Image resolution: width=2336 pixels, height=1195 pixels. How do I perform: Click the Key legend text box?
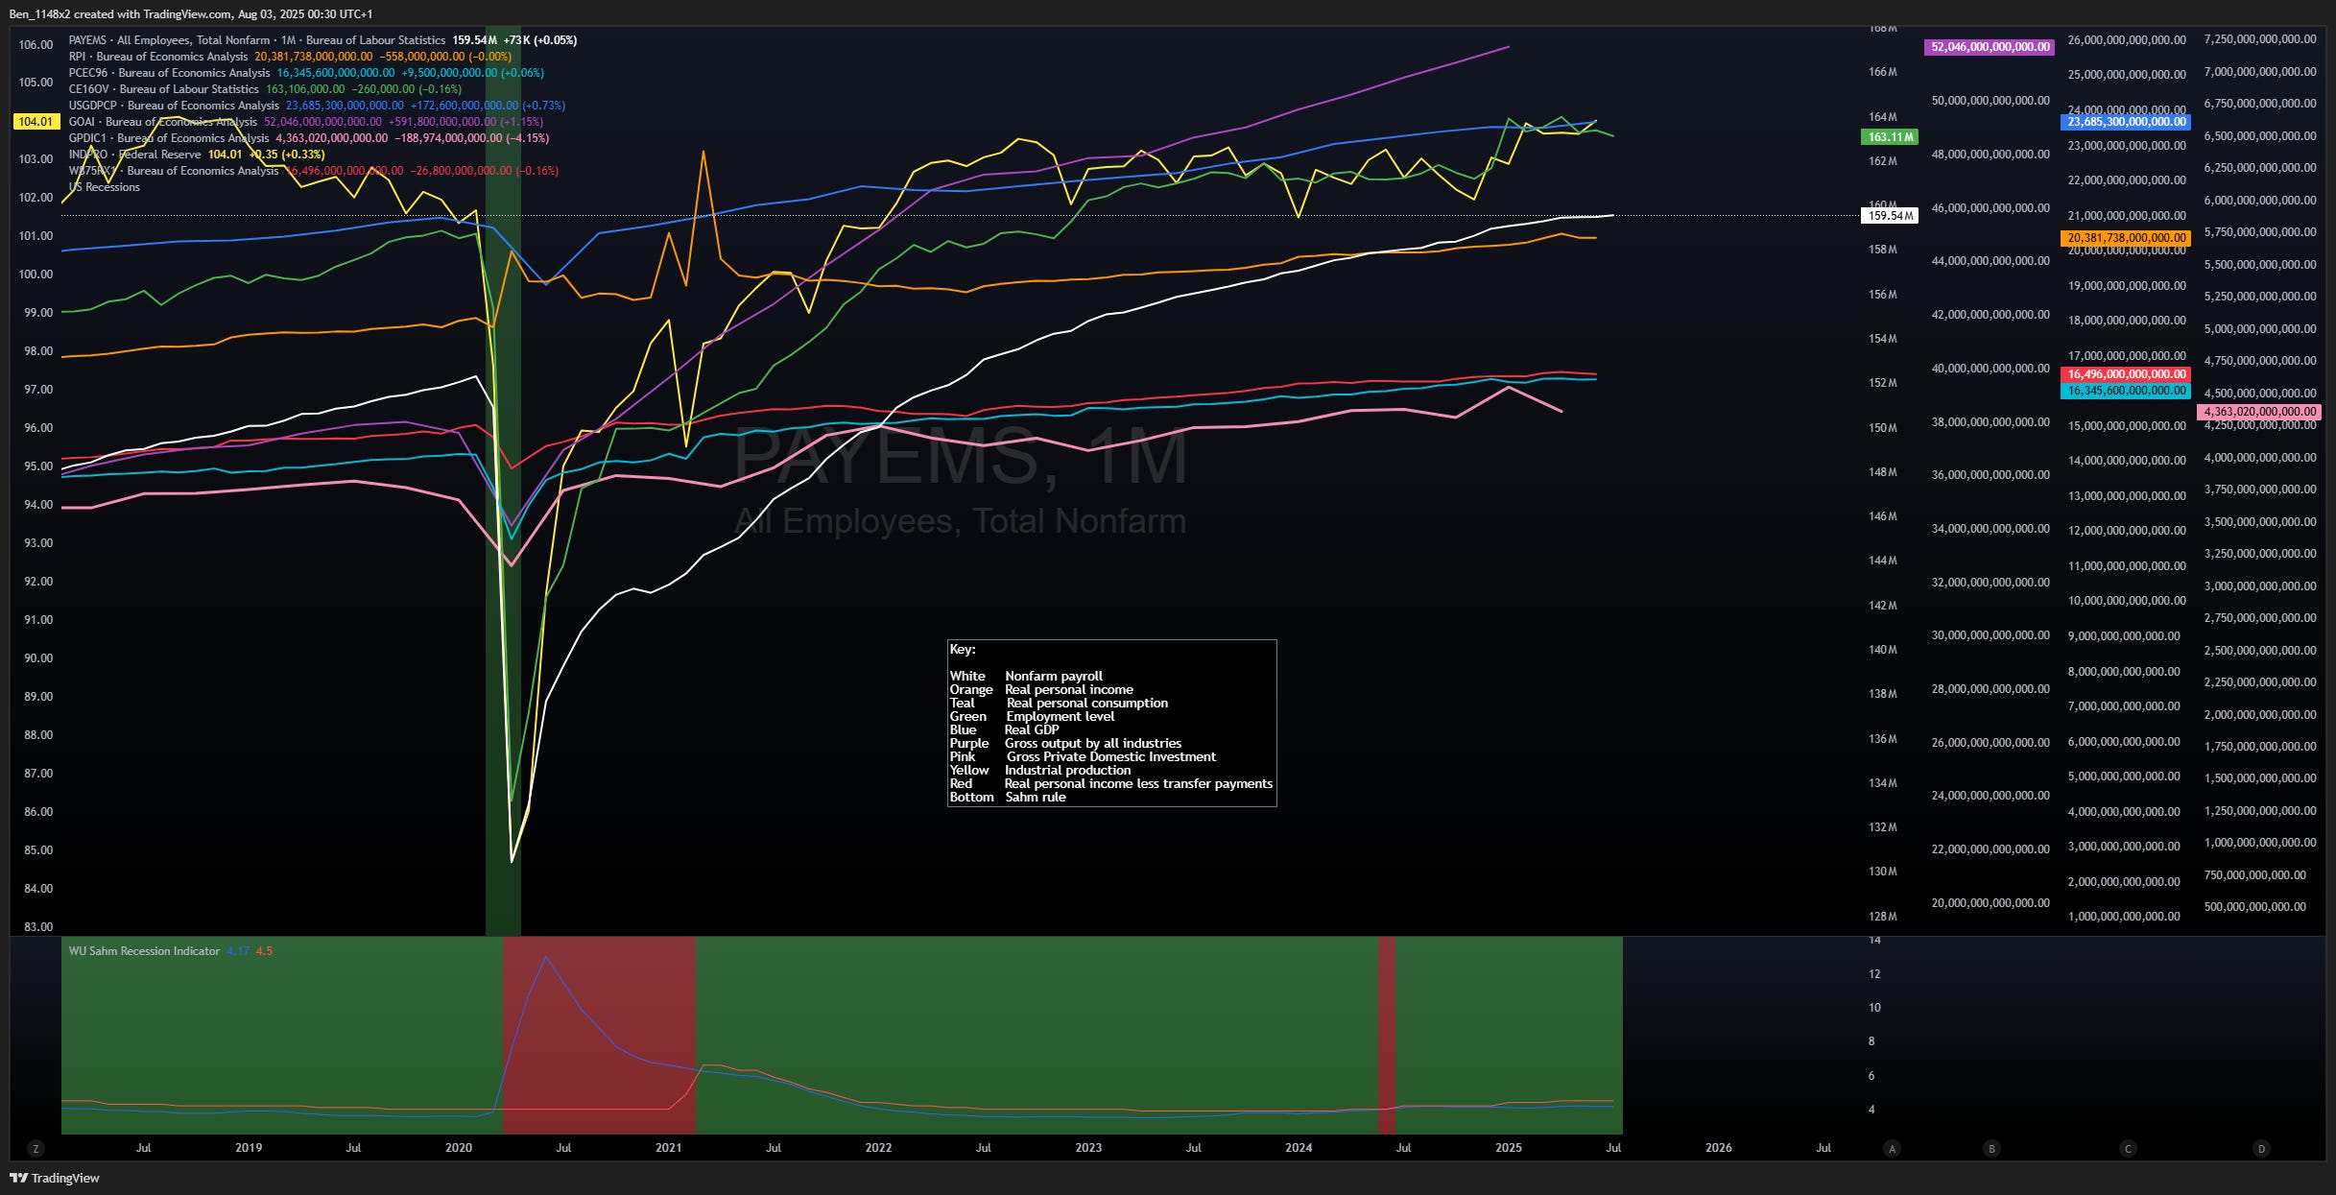[1111, 723]
